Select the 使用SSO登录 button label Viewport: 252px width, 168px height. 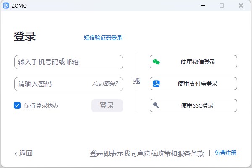(x=197, y=105)
